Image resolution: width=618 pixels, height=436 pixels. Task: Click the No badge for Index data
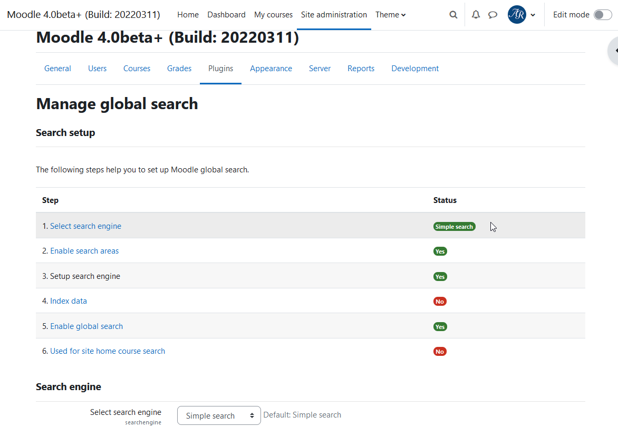(440, 302)
